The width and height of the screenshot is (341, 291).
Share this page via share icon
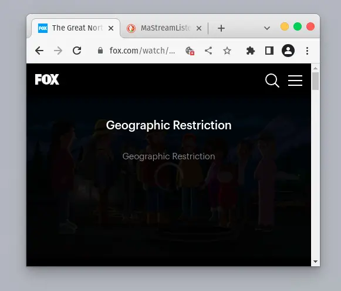[208, 51]
